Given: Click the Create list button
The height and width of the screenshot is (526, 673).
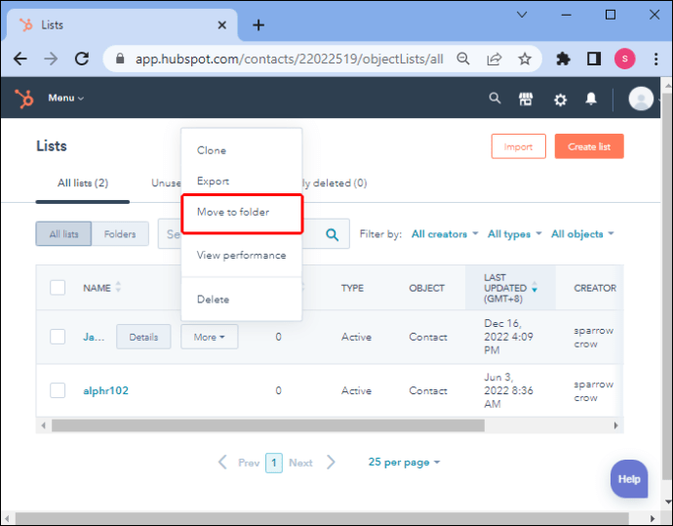Looking at the screenshot, I should (589, 146).
